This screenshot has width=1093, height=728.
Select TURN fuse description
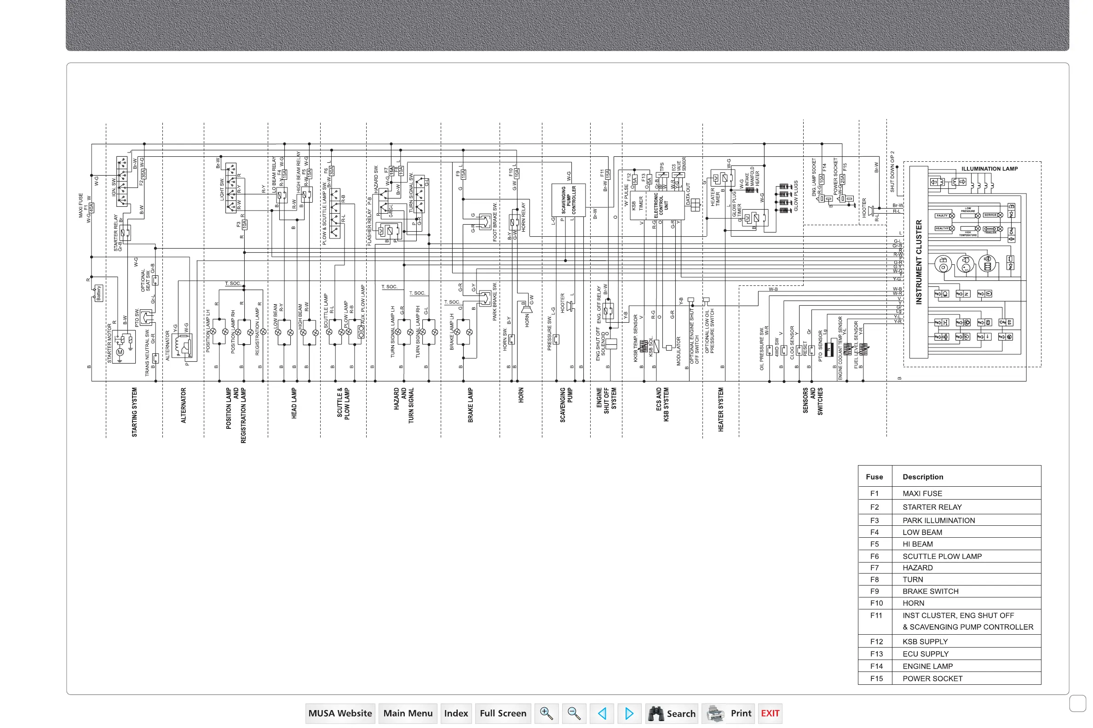coord(913,580)
